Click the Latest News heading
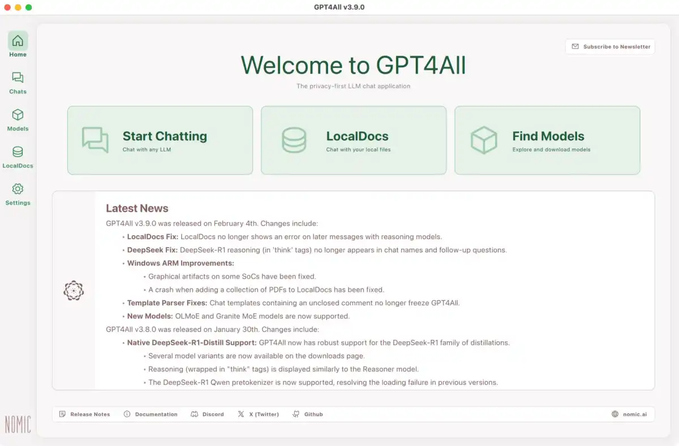The image size is (679, 446). [x=137, y=209]
